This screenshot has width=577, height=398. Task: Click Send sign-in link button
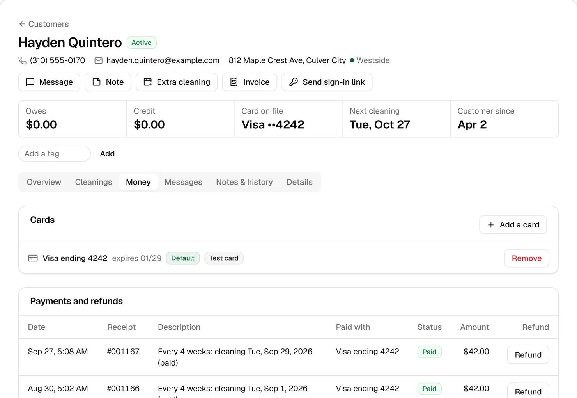pos(327,82)
